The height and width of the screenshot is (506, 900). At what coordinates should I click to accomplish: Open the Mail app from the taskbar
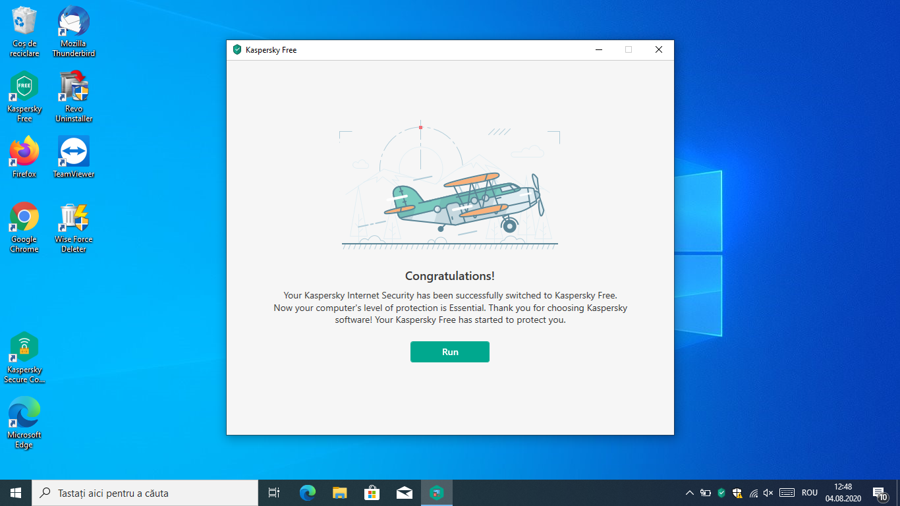pyautogui.click(x=405, y=493)
